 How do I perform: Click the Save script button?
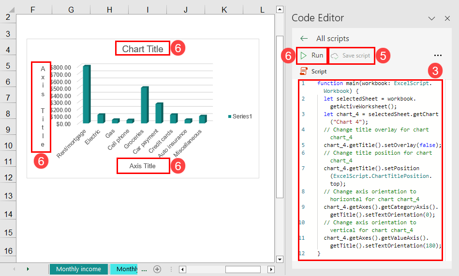[351, 56]
